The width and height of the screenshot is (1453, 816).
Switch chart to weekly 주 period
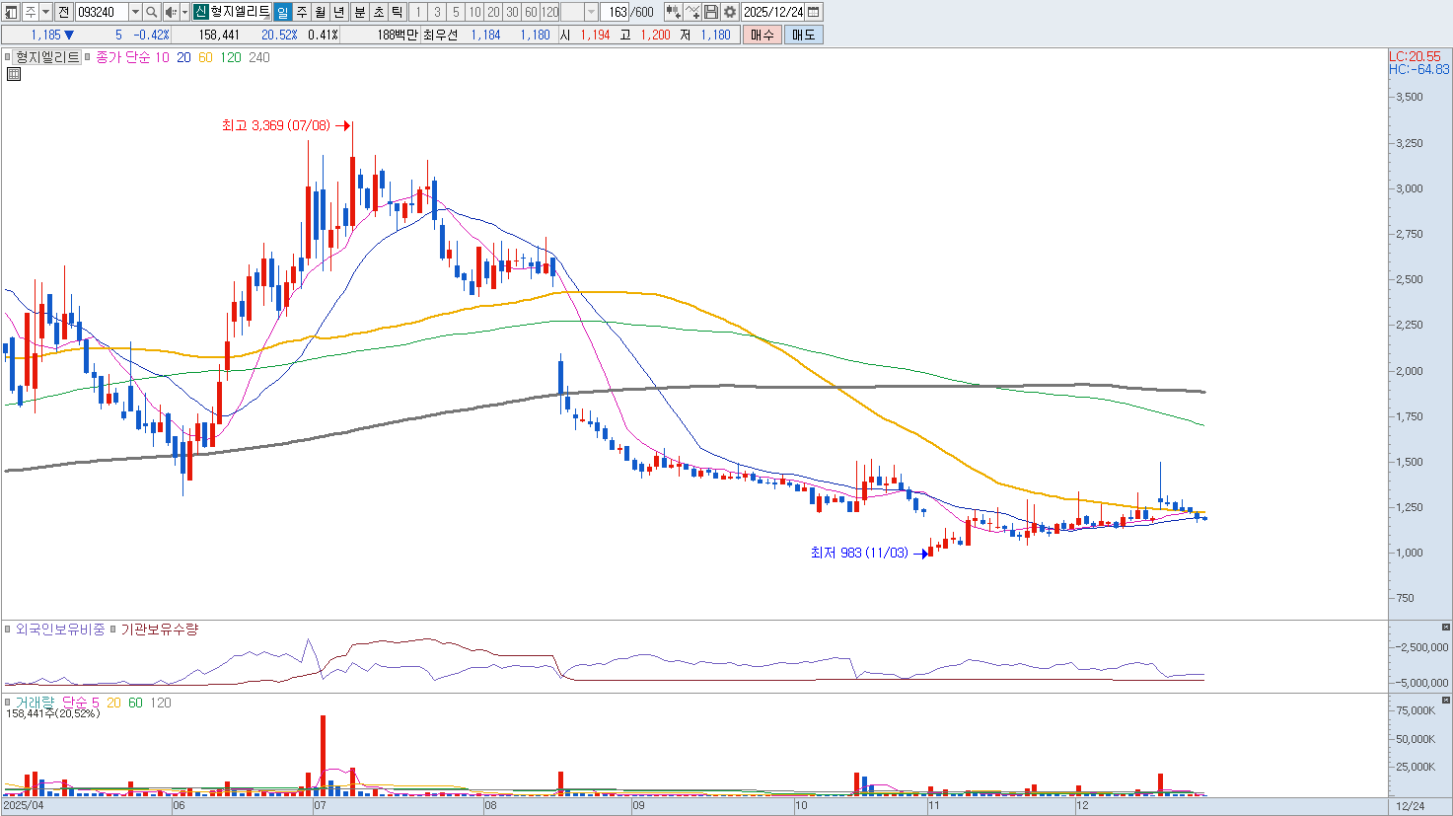point(302,12)
